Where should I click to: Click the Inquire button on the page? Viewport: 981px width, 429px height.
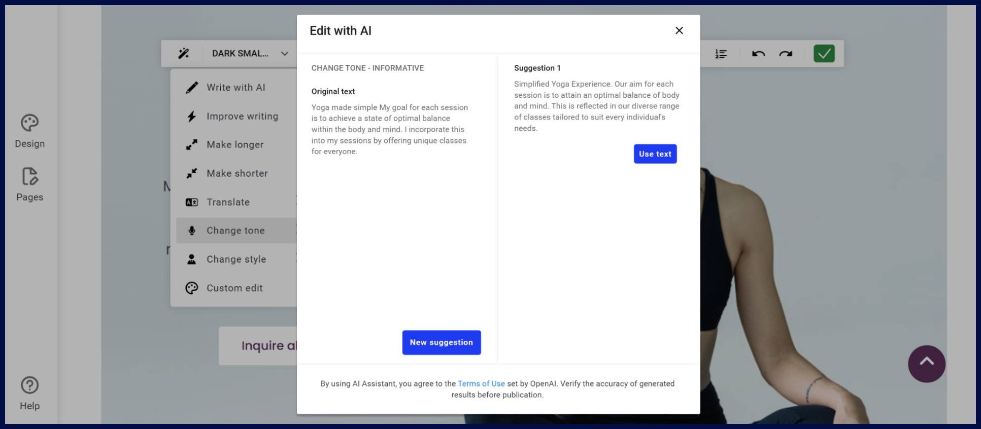point(258,346)
